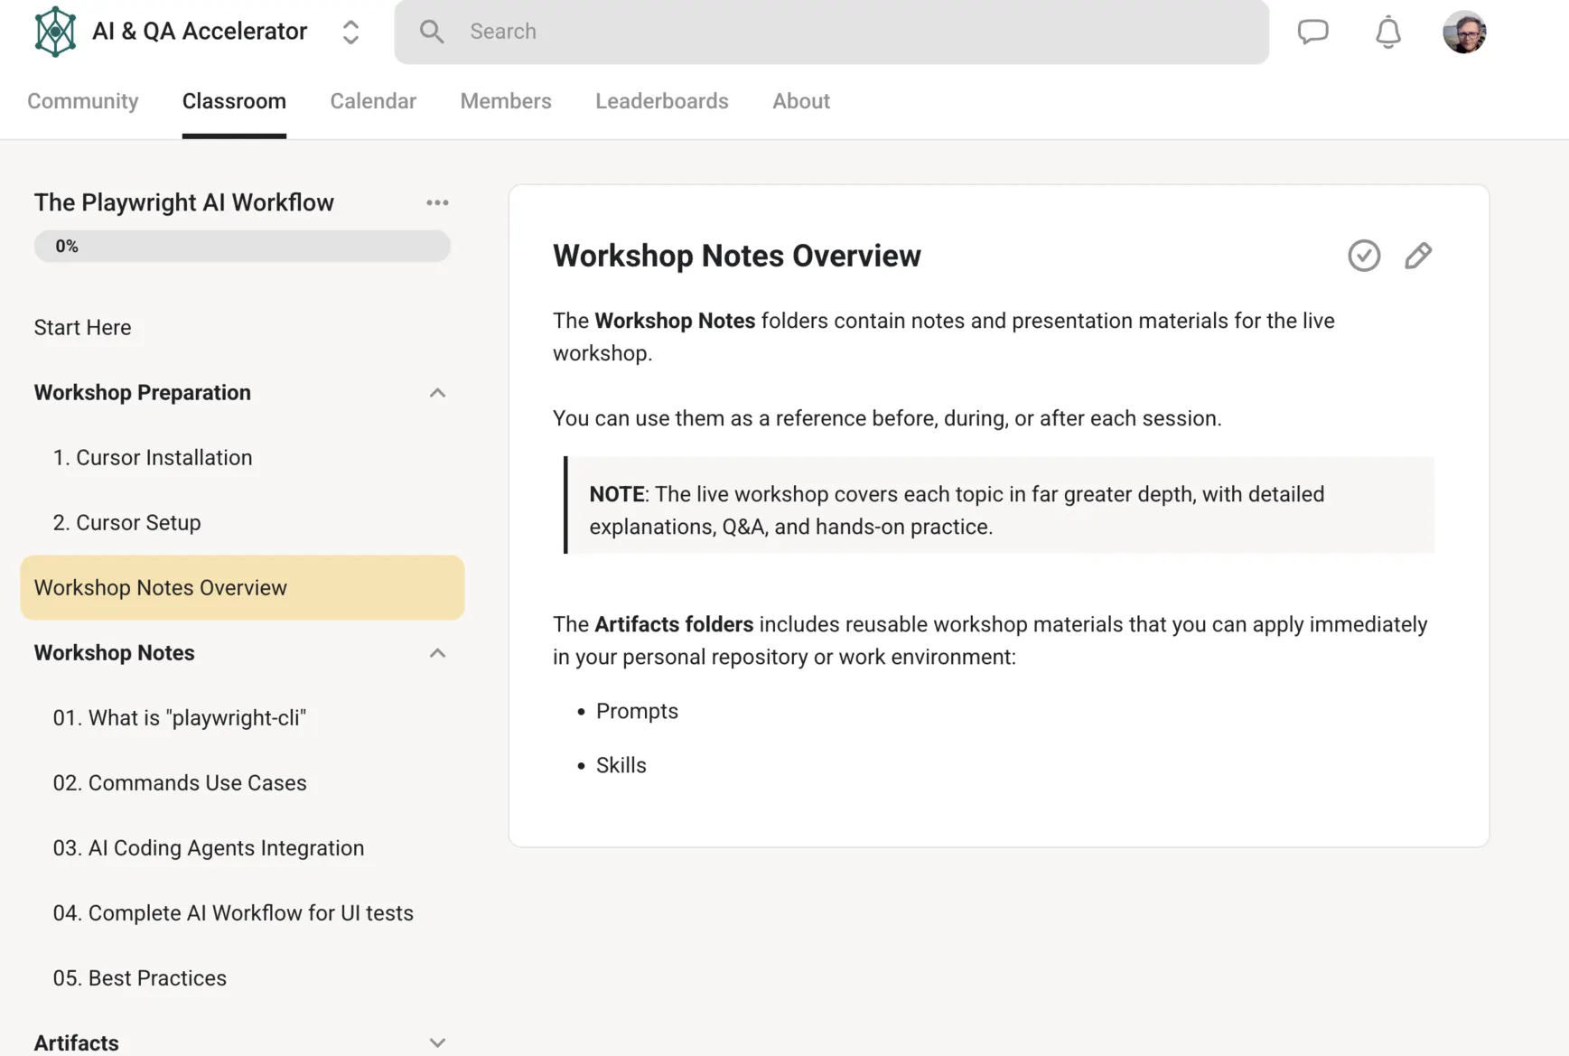1569x1056 pixels.
Task: Edit the lesson with pencil icon
Action: coord(1418,256)
